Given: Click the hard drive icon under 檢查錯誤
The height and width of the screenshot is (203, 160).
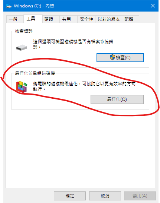Looking at the screenshot, I should pyautogui.click(x=22, y=48).
